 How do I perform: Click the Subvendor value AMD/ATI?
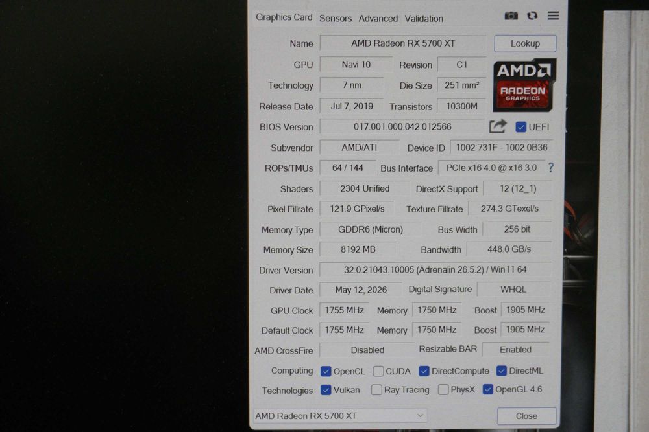pos(359,148)
